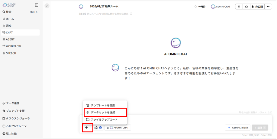The width and height of the screenshot is (277, 139).
Task: Open search from the sidebar
Action: tap(20, 12)
